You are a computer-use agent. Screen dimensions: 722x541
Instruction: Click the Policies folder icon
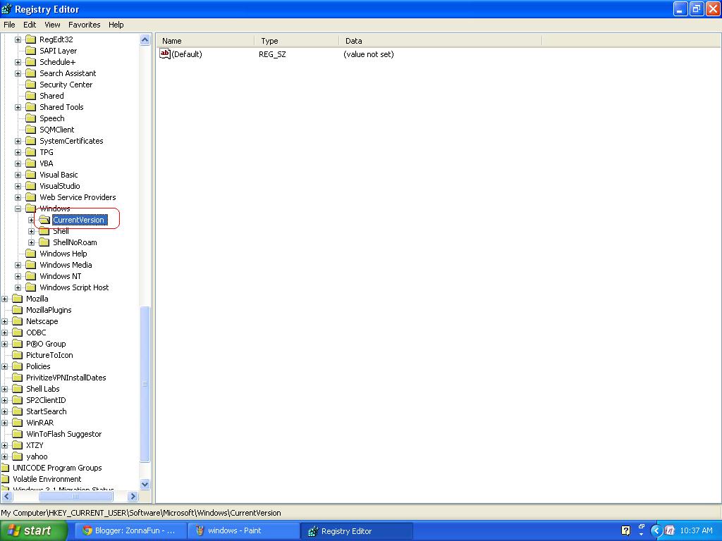(18, 366)
